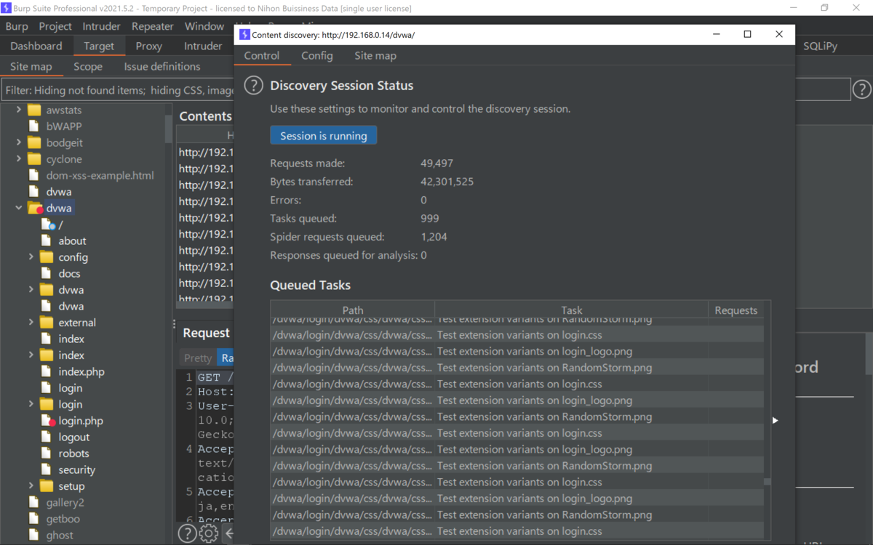Expand the config folder node
This screenshot has height=545, width=873.
coord(31,257)
